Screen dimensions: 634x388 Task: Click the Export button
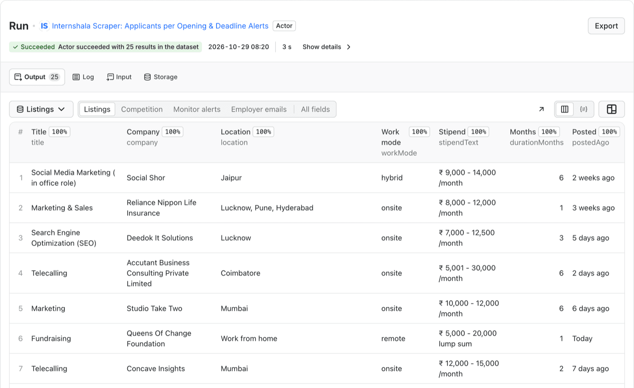(606, 26)
